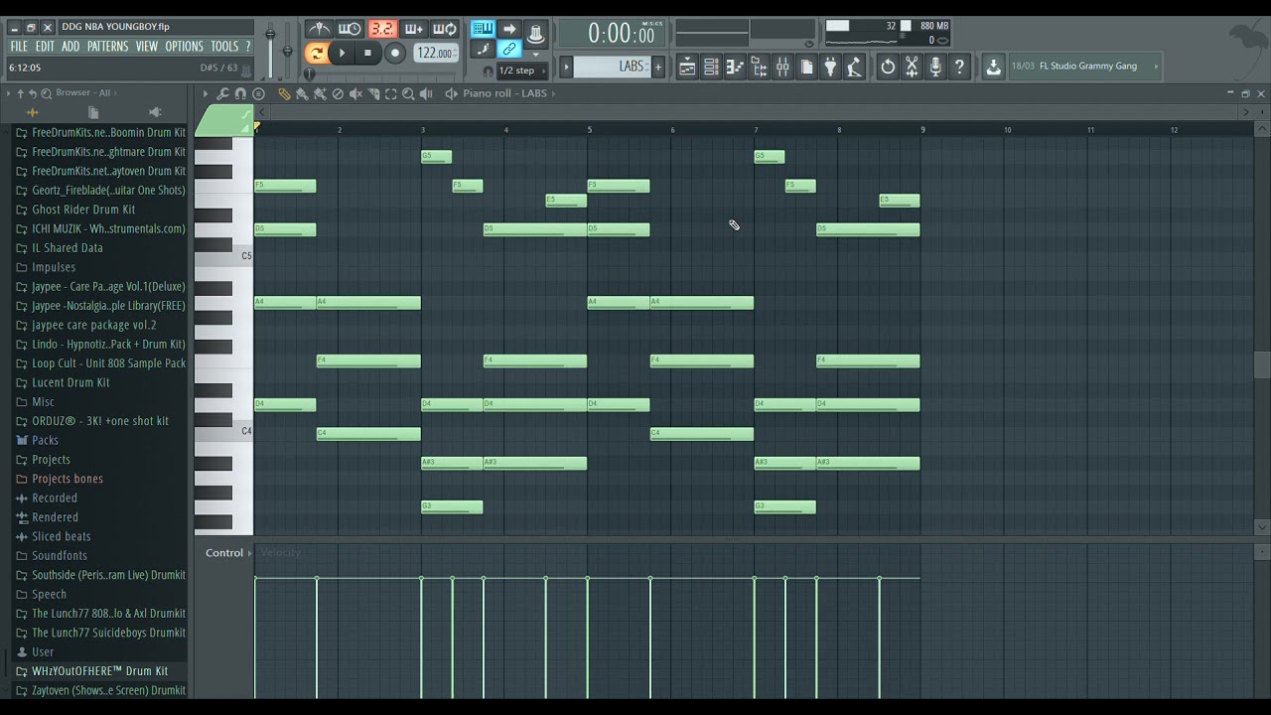Toggle auto scrolling arrow button
Screen dimensions: 1271x715
pyautogui.click(x=509, y=29)
